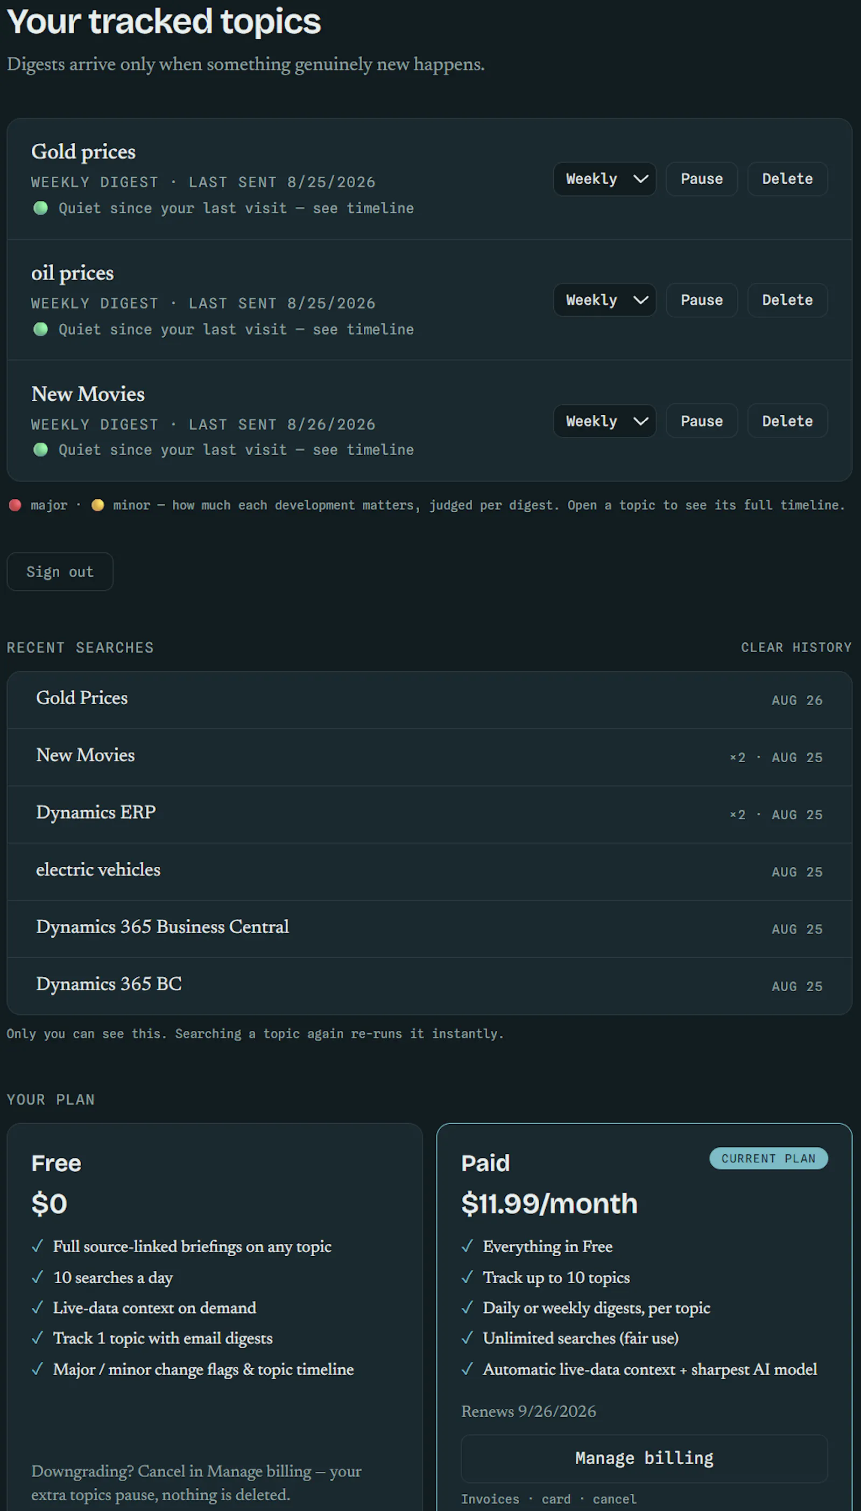861x1511 pixels.
Task: Click the ×2 count on Dynamics ERP row
Action: pyautogui.click(x=737, y=815)
